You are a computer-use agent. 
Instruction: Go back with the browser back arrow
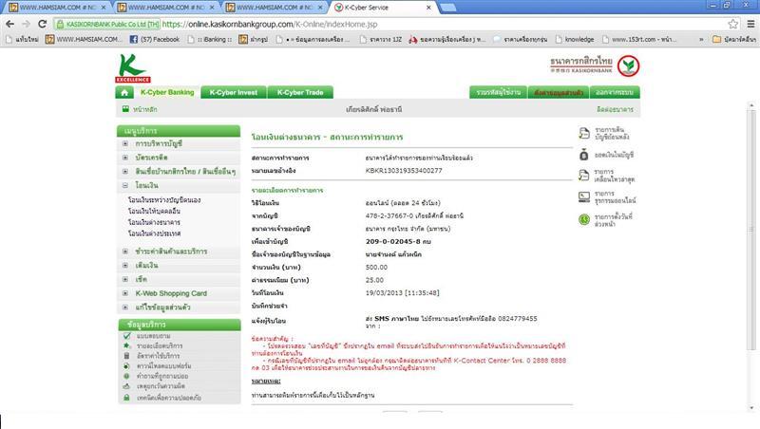click(10, 24)
